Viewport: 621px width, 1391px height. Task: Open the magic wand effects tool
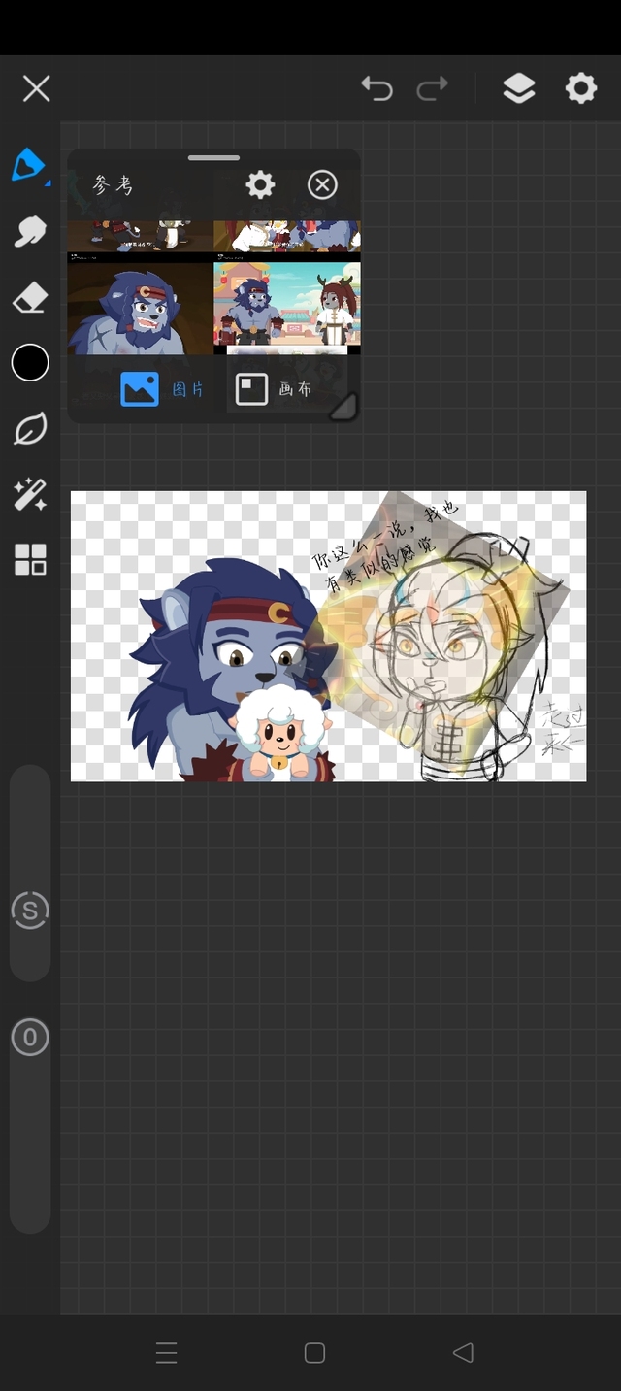point(29,494)
